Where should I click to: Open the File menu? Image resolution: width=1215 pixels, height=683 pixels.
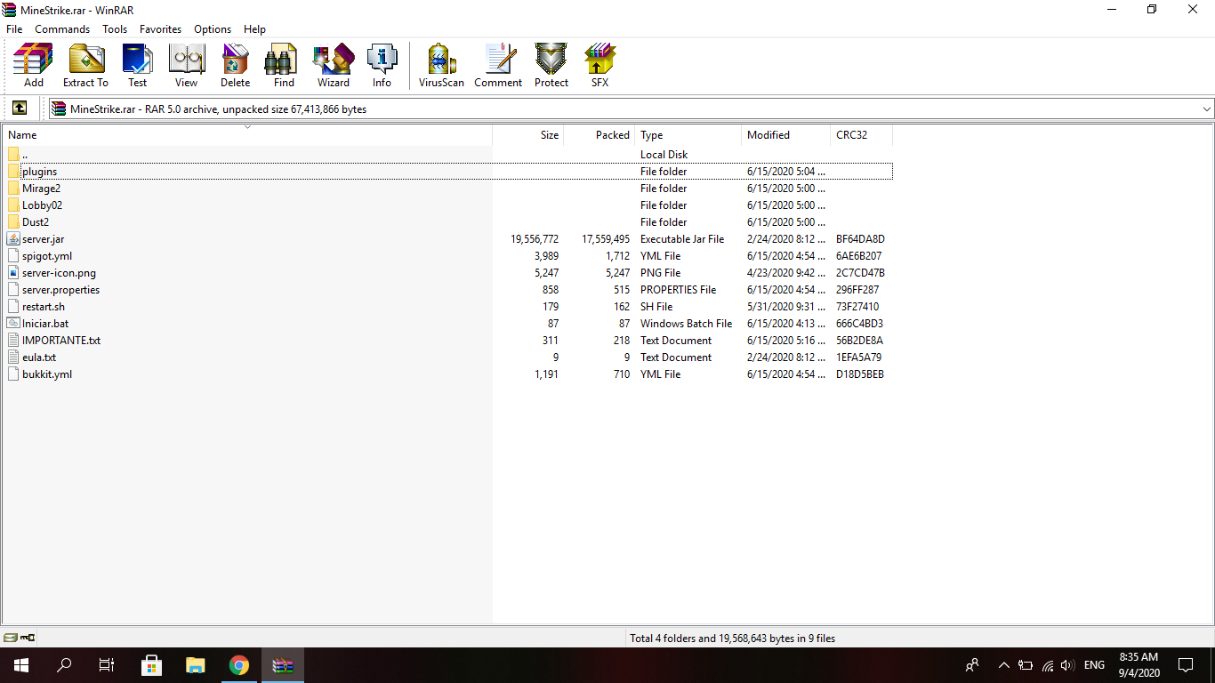coord(14,29)
